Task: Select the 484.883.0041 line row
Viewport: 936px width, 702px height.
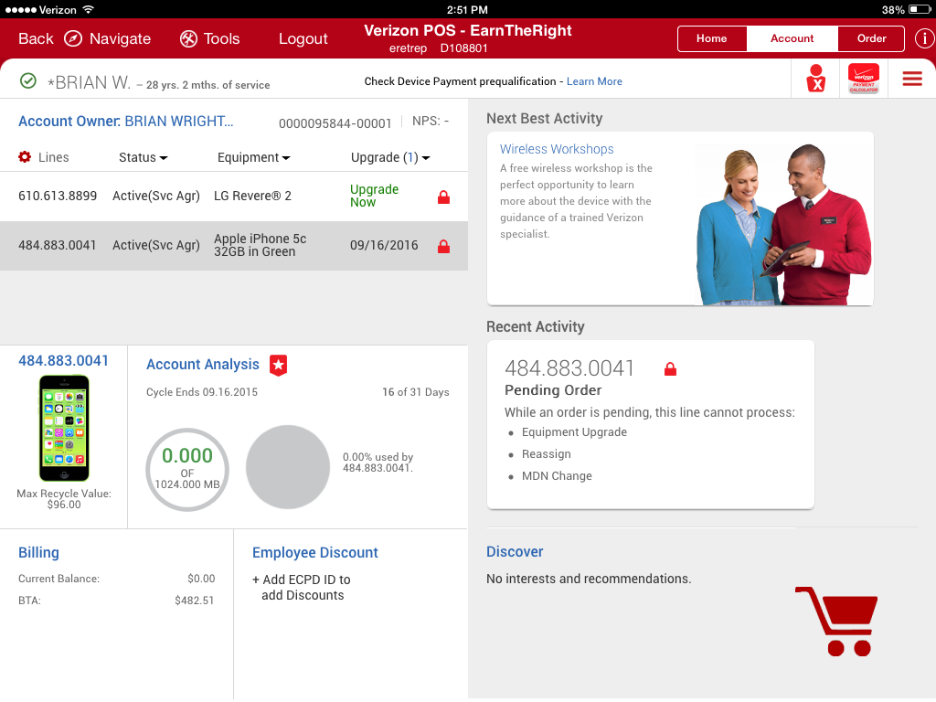Action: (x=234, y=245)
